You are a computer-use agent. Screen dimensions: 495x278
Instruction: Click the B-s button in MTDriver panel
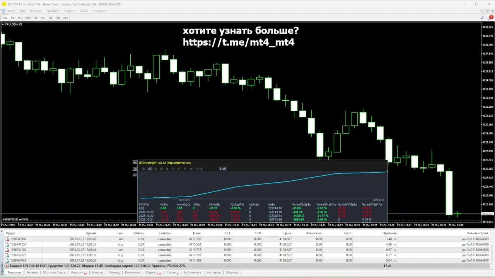(222, 169)
